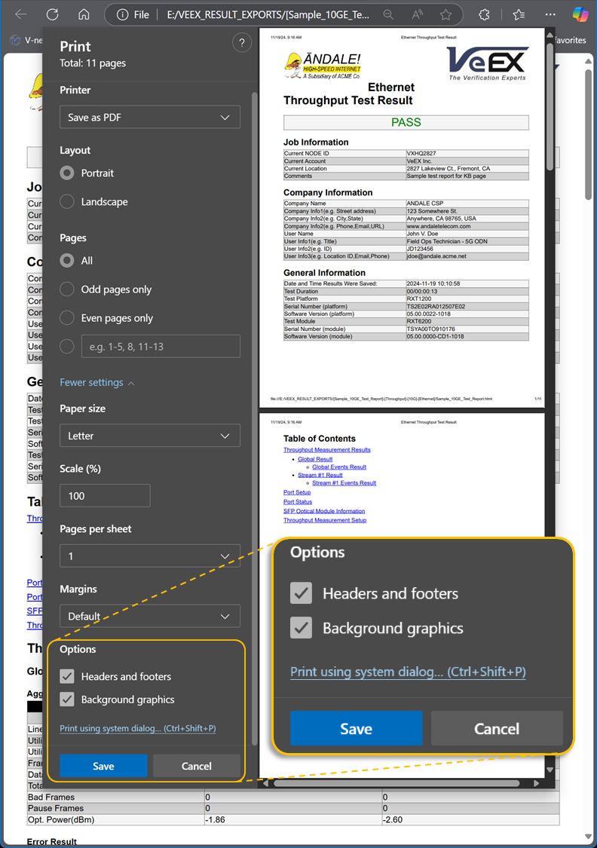Open the Printer dropdown showing Save as PDF
This screenshot has width=597, height=848.
pyautogui.click(x=150, y=118)
